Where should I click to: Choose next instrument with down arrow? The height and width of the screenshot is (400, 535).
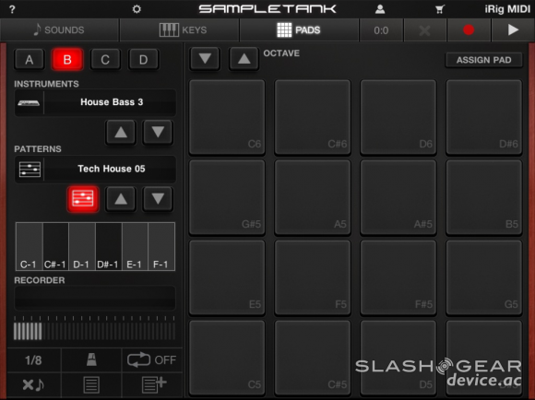[158, 132]
